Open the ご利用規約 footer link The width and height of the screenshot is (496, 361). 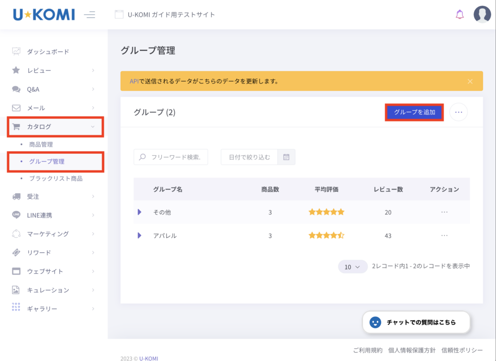(368, 350)
